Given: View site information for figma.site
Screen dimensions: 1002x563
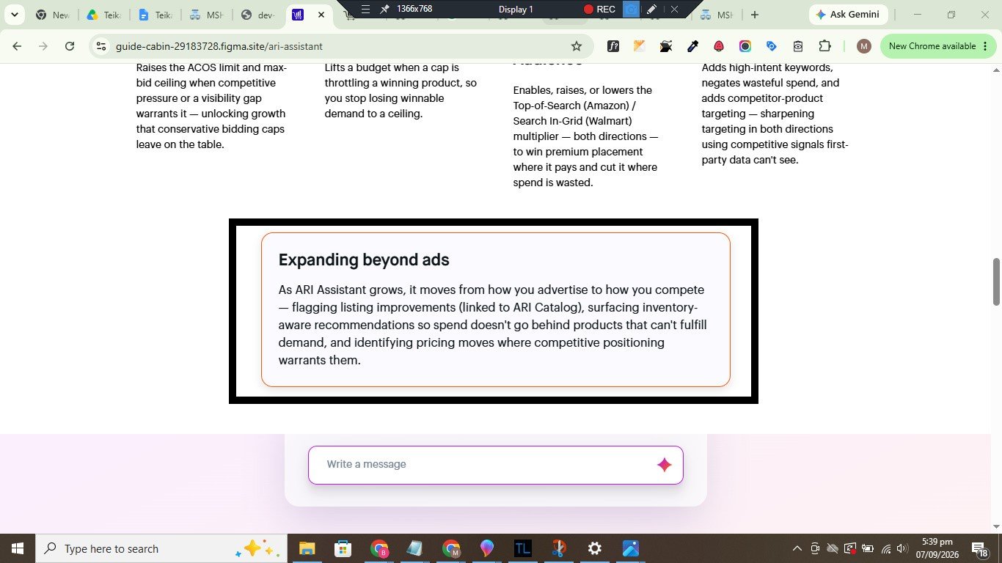Looking at the screenshot, I should pos(102,46).
